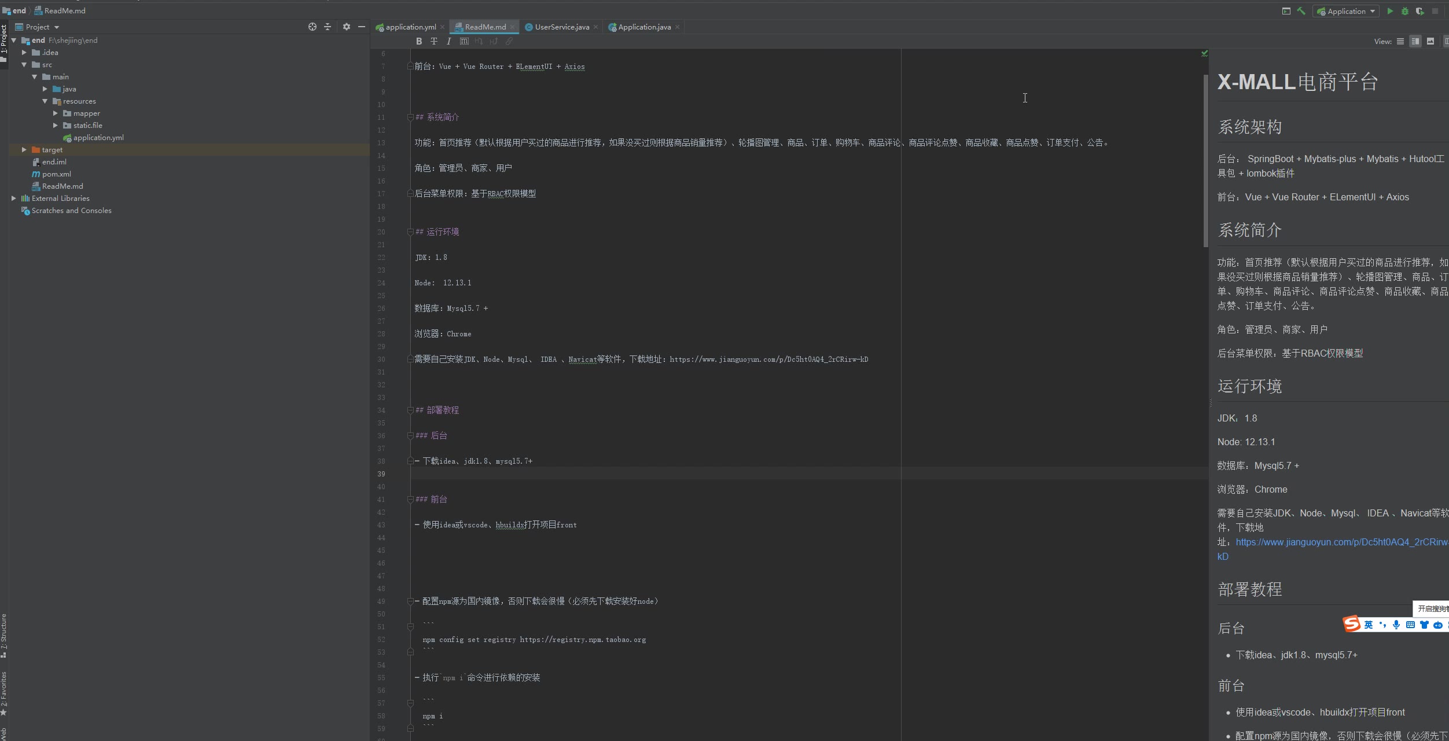Image resolution: width=1449 pixels, height=741 pixels.
Task: Click the insert link icon in Markdown toolbar
Action: click(x=509, y=41)
